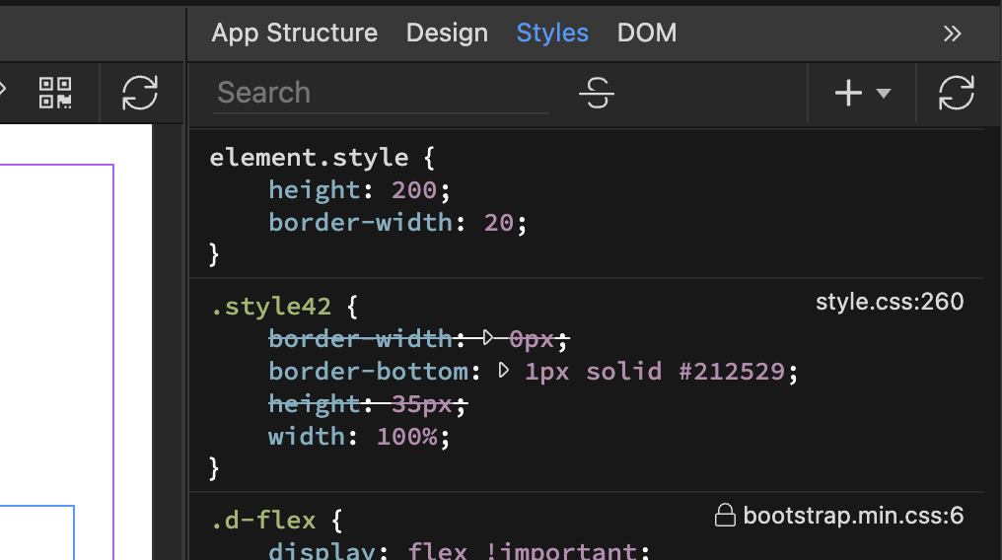
Task: Expand the border-bottom shorthand triangle
Action: point(504,370)
